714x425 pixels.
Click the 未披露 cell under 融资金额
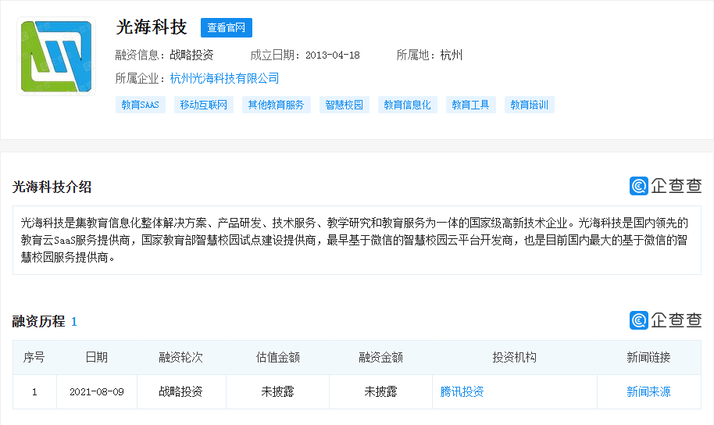tap(380, 391)
